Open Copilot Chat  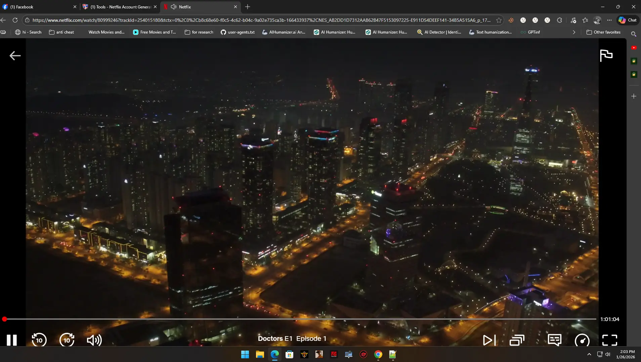point(628,20)
